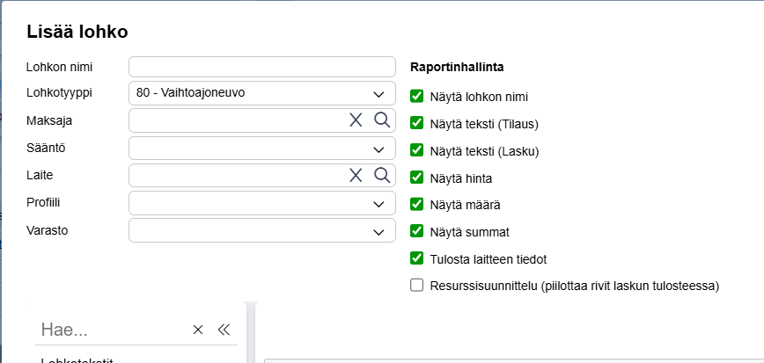
Task: Clear the Maksaja field with X icon
Action: click(356, 120)
